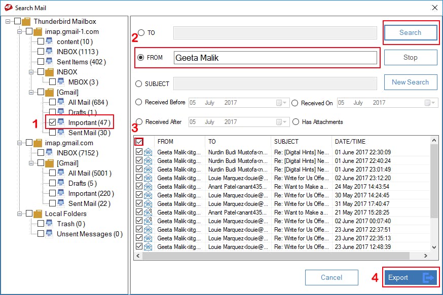Open the Received On date picker dropdown

pos(430,103)
